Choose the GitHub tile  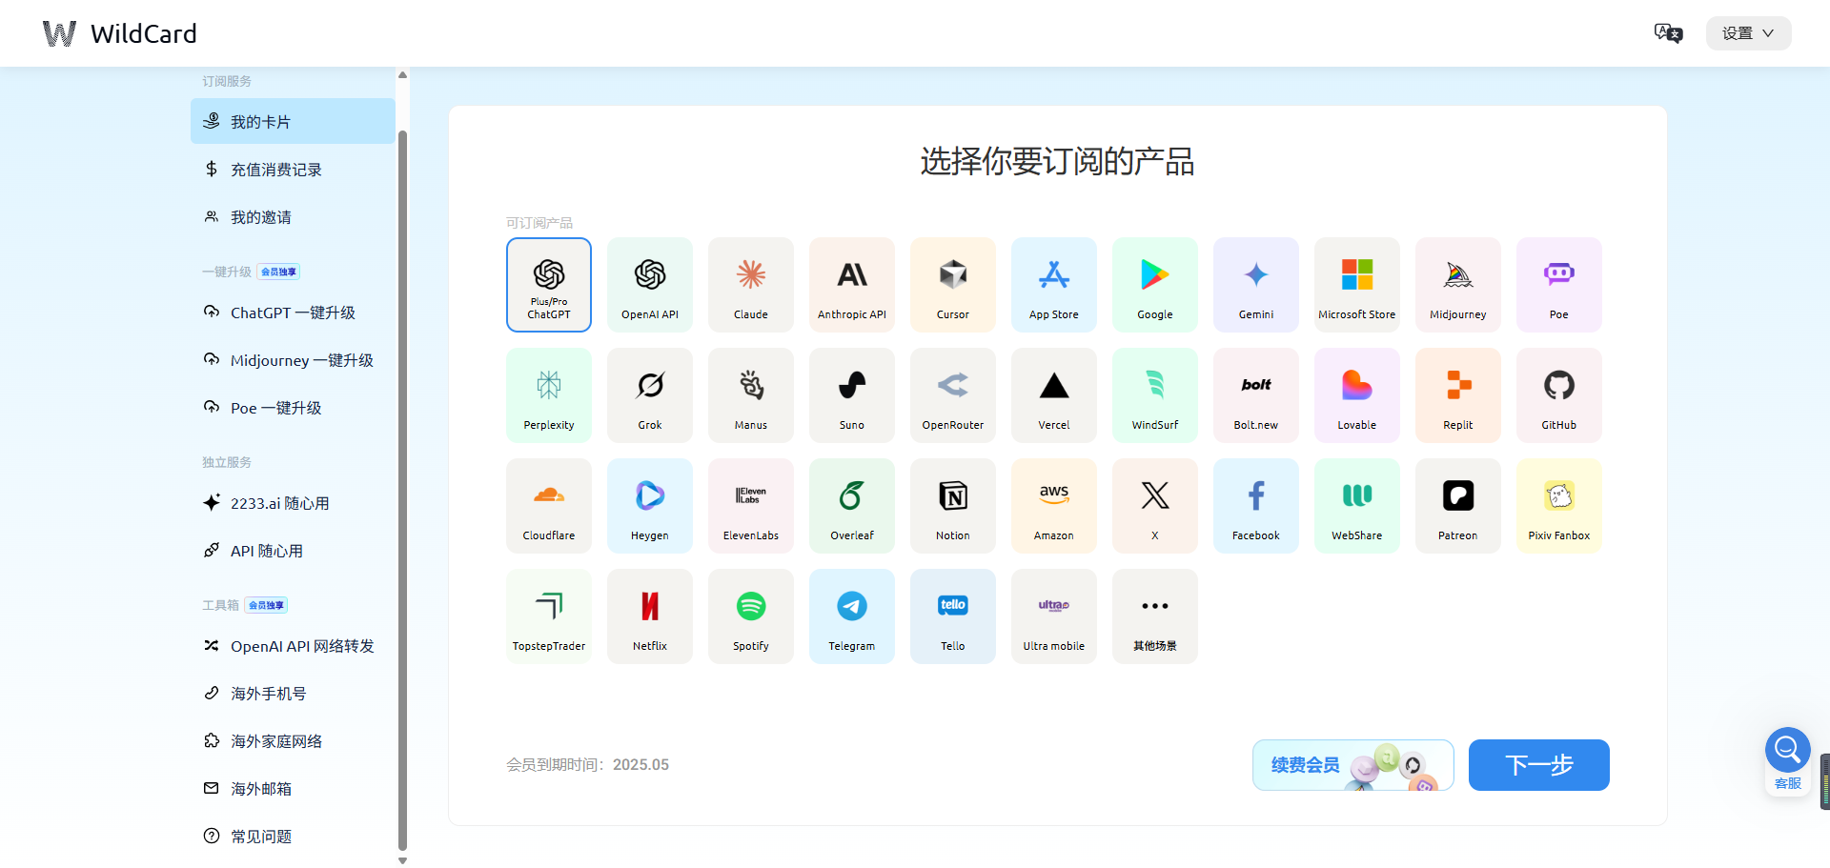tap(1559, 395)
